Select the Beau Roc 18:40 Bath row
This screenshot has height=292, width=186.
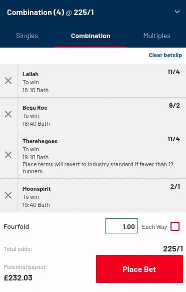click(x=101, y=114)
